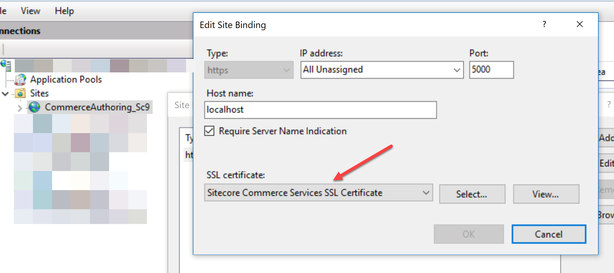Click the Port field showing 5000
The image size is (614, 273).
pyautogui.click(x=491, y=70)
